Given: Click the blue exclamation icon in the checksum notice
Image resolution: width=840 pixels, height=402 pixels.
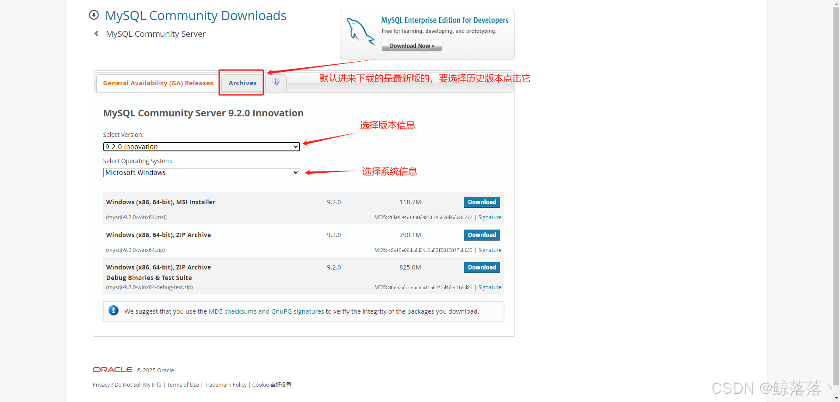Looking at the screenshot, I should [113, 311].
